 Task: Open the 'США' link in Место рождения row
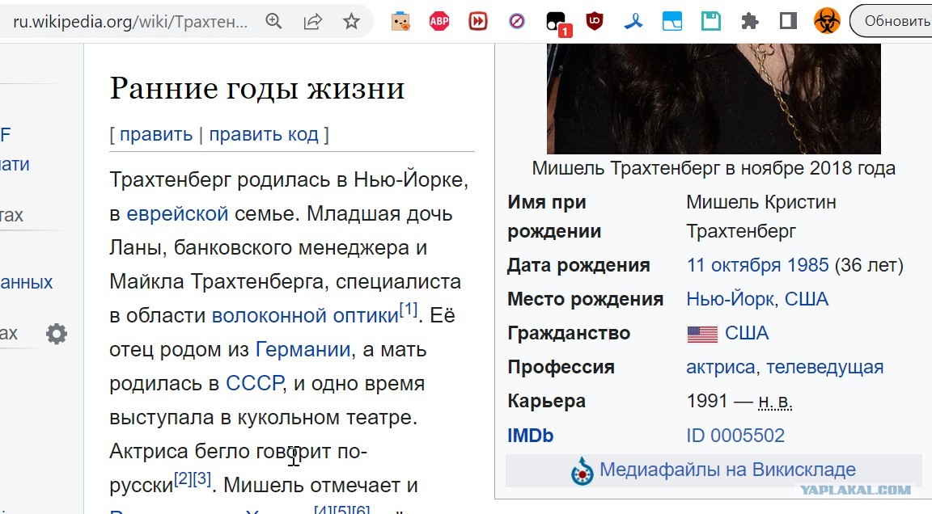(807, 299)
